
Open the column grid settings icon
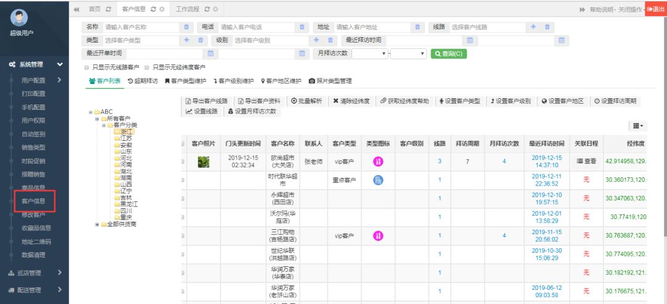point(637,126)
